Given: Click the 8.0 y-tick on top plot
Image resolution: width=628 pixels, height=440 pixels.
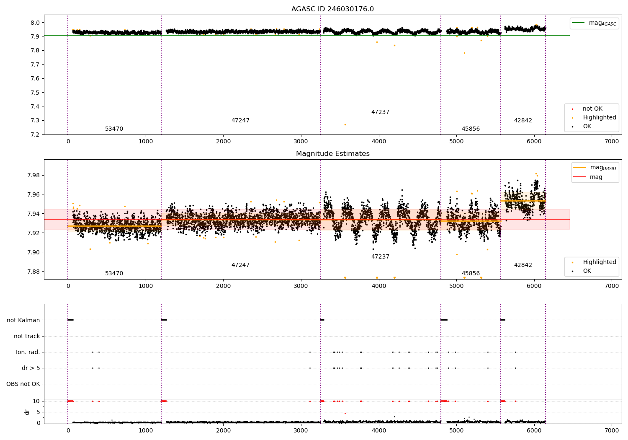Looking at the screenshot, I should tap(36, 23).
